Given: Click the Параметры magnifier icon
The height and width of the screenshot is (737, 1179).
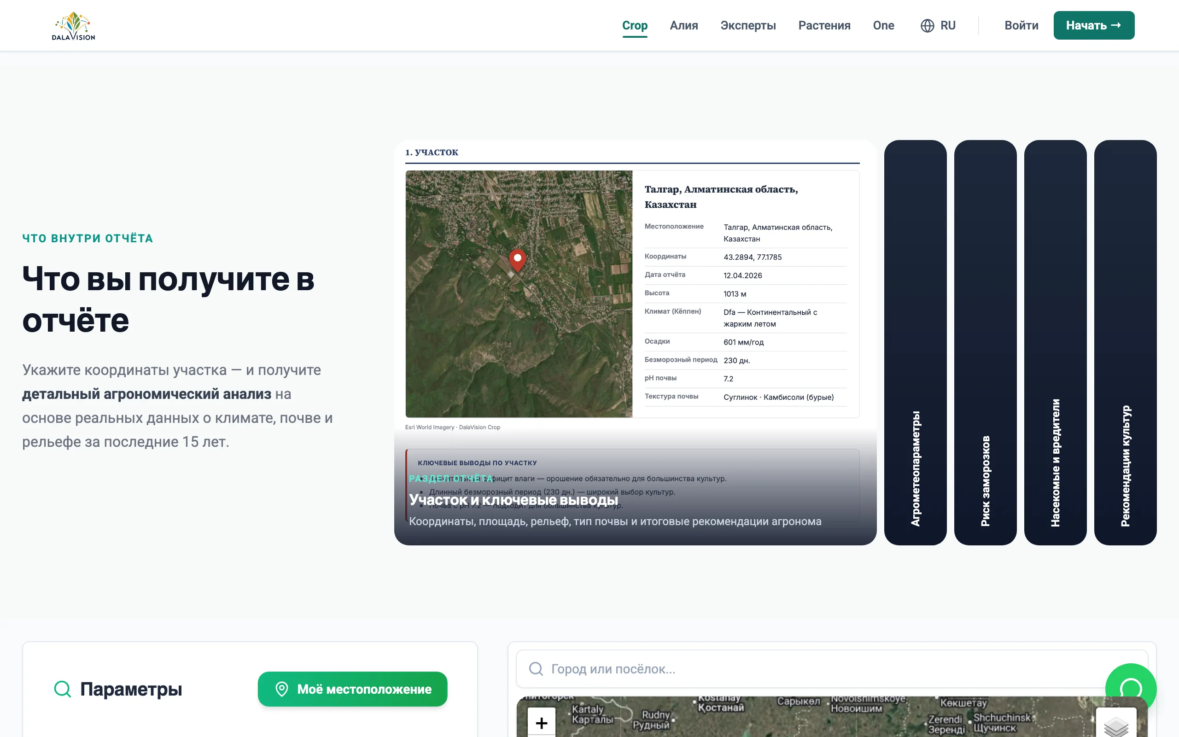Looking at the screenshot, I should click(x=62, y=689).
